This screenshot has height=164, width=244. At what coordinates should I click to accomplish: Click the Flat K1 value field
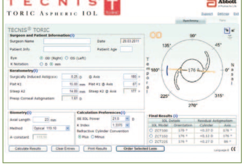pyautogui.click(x=70, y=84)
